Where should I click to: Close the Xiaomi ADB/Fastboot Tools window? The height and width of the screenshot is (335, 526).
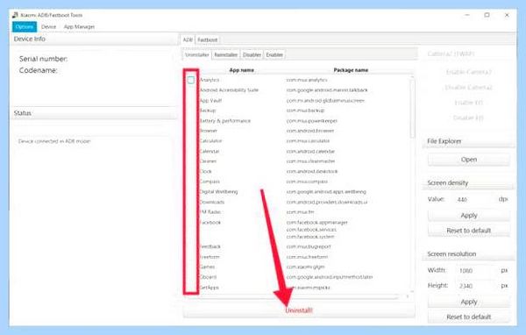pyautogui.click(x=507, y=15)
